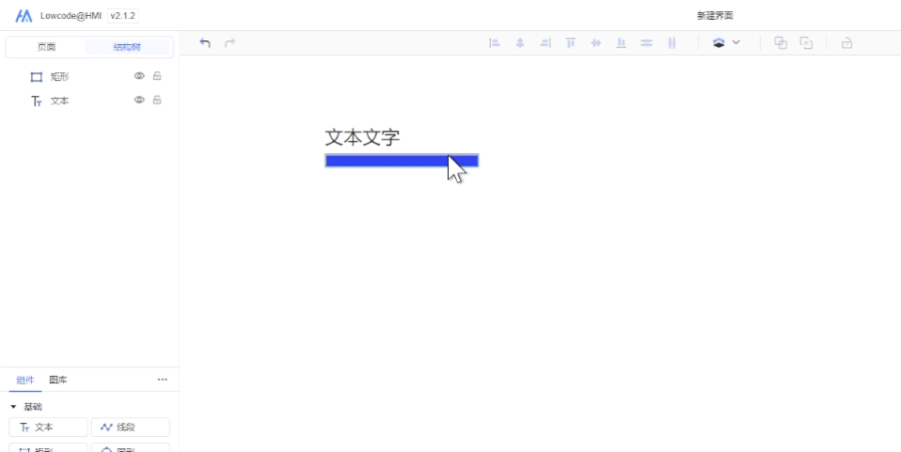This screenshot has height=452, width=901.
Task: Align objects to vertical middle
Action: point(596,42)
